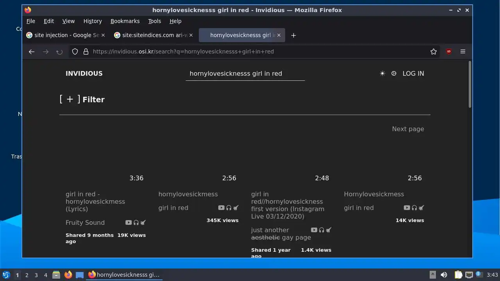Click headphones audio icon on 14K views video

414,208
